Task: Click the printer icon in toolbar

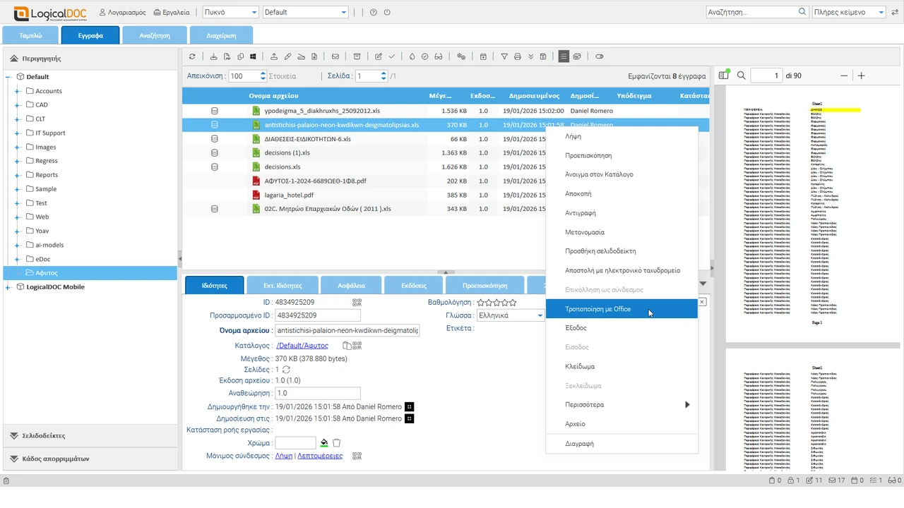Action: point(518,56)
